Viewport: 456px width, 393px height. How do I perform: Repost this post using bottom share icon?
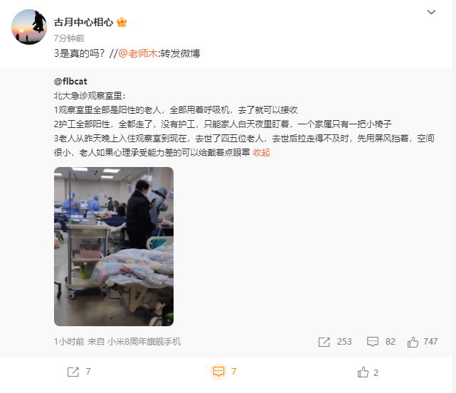73,372
